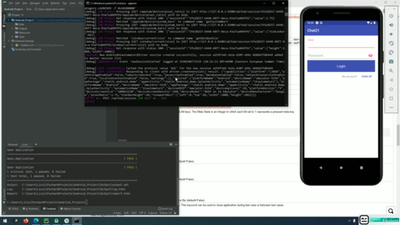The width and height of the screenshot is (400, 225).
Task: Tap the phone navigation Recents button
Action: pos(361,167)
